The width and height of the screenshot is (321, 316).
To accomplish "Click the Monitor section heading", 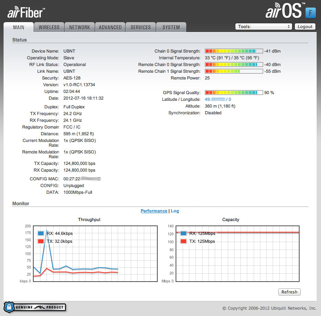I will coord(21,204).
